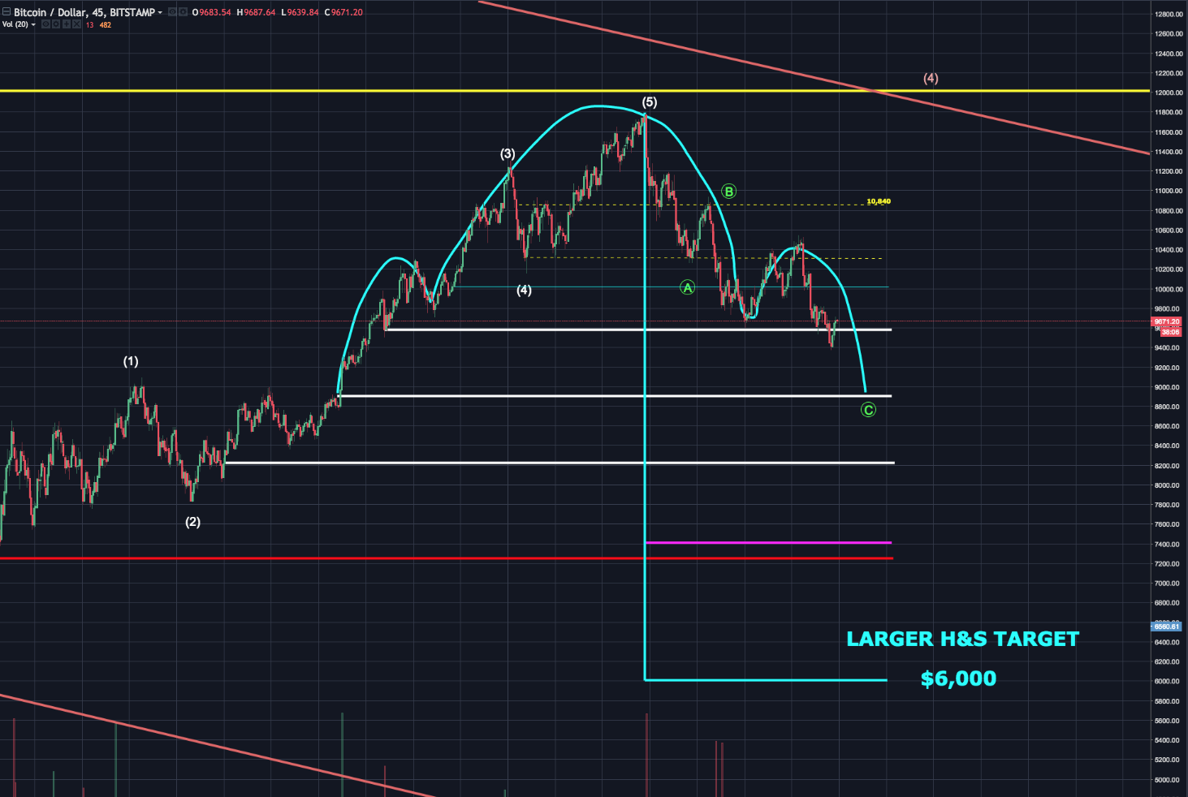Select the close price value C9671.20
1188x797 pixels.
point(343,12)
